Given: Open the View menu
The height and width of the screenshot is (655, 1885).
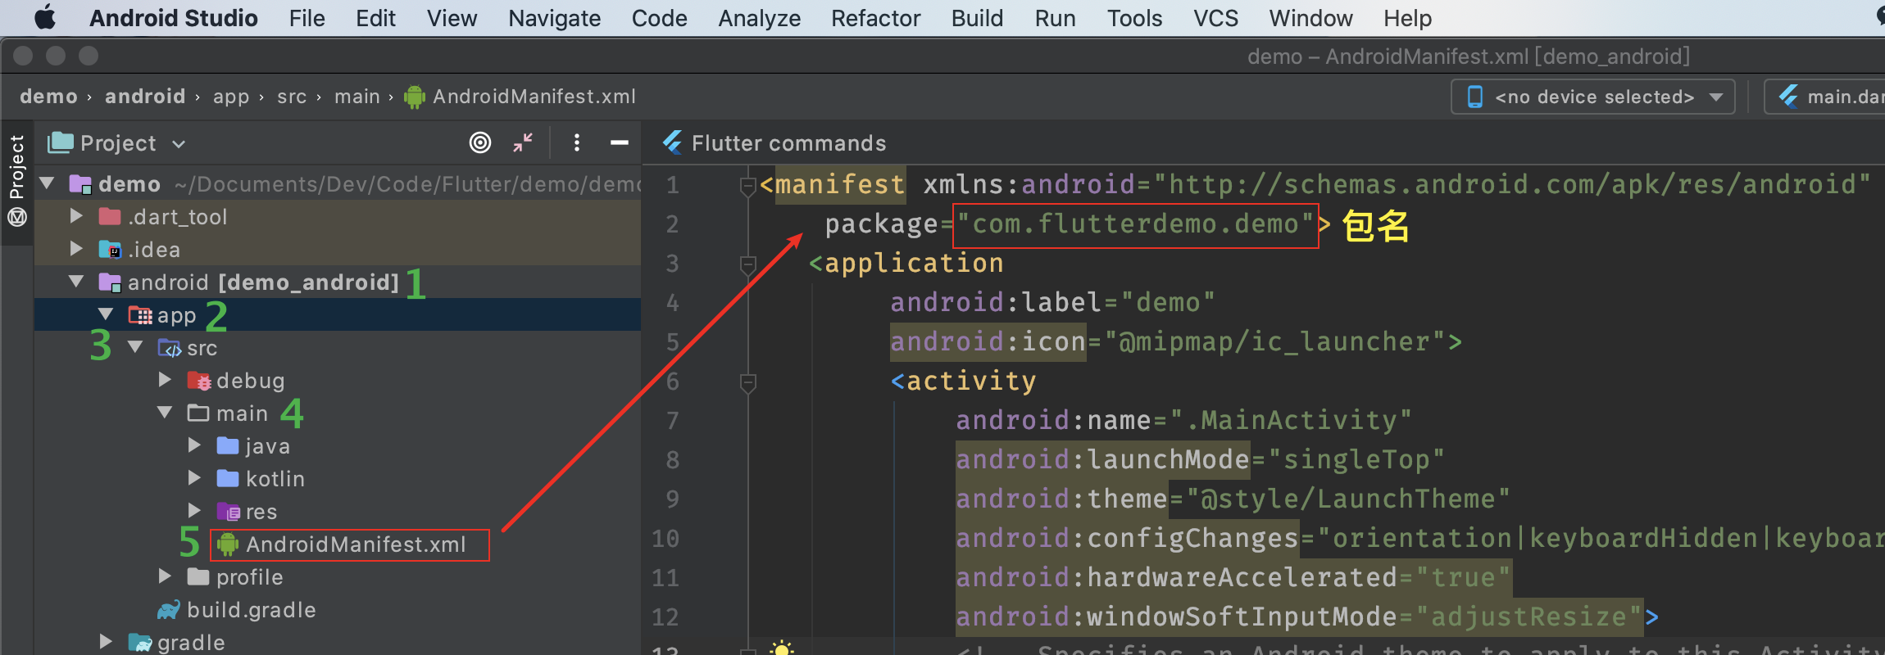Looking at the screenshot, I should tap(452, 18).
